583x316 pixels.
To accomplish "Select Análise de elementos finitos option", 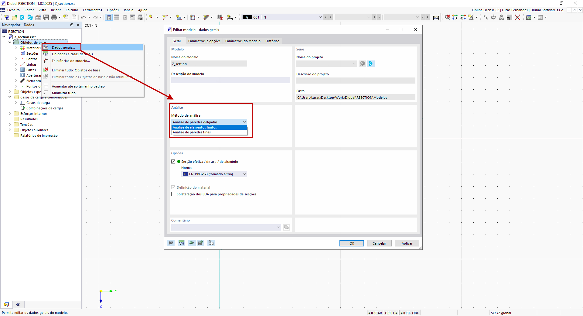I will point(209,127).
